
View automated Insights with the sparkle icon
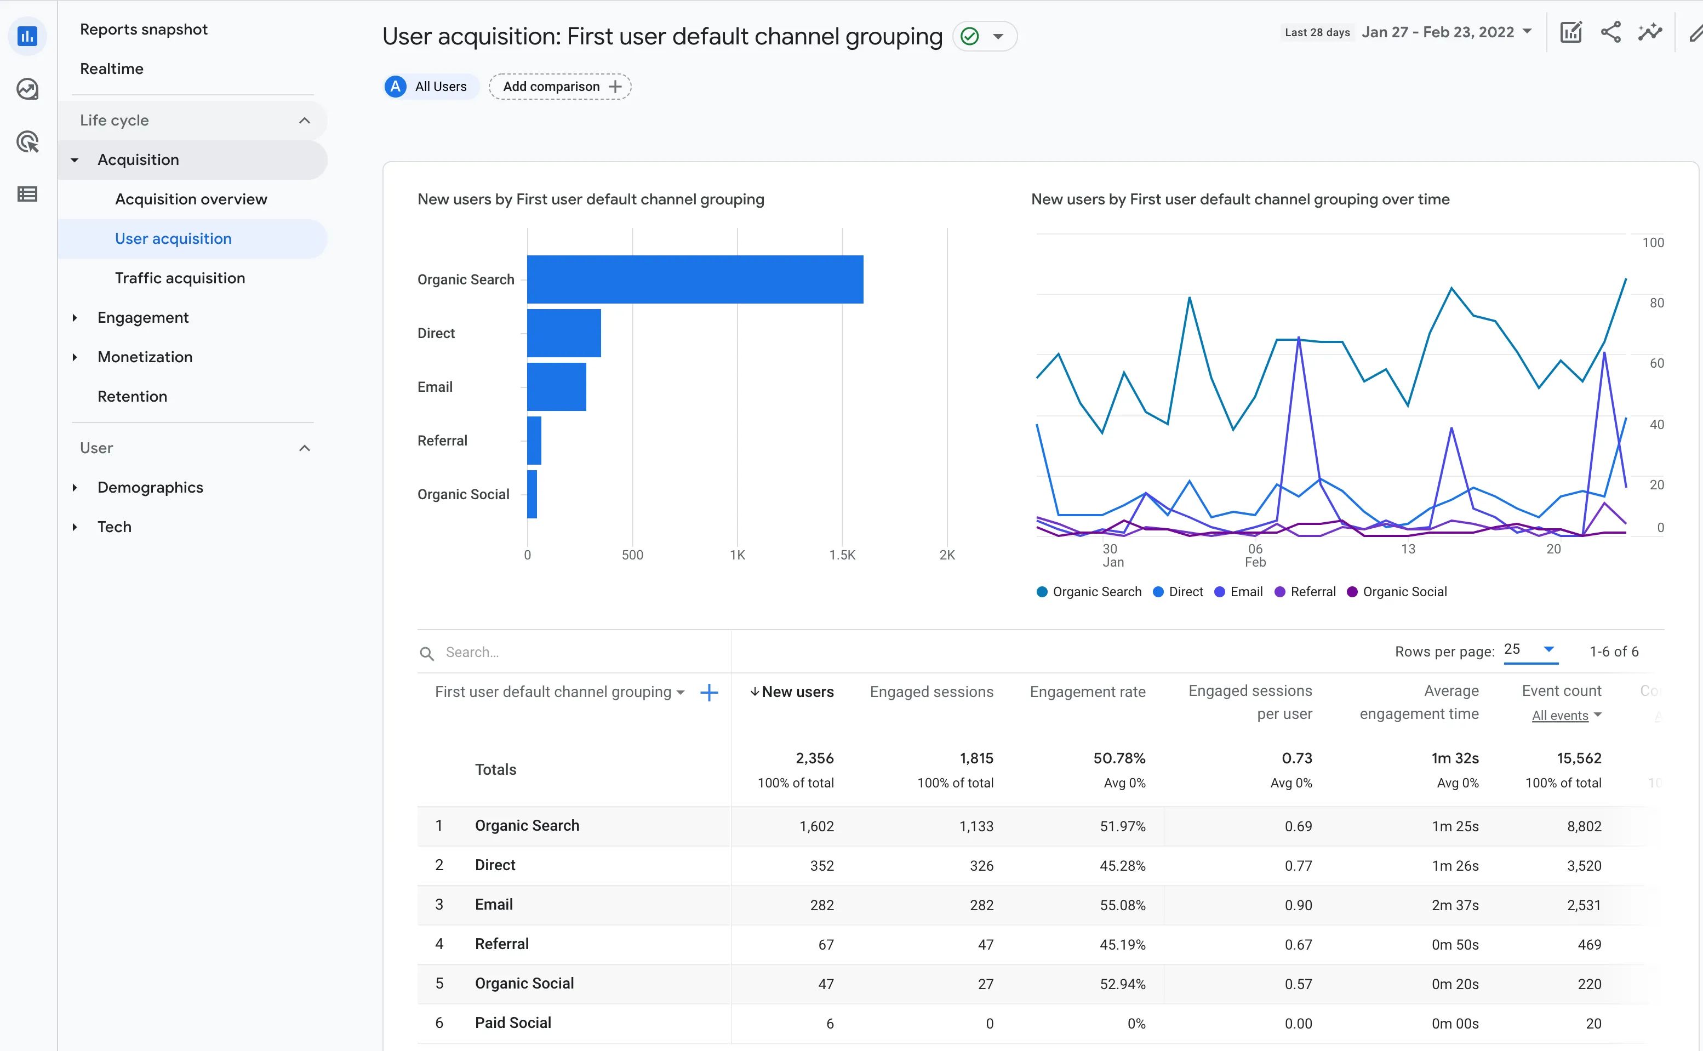click(1650, 32)
